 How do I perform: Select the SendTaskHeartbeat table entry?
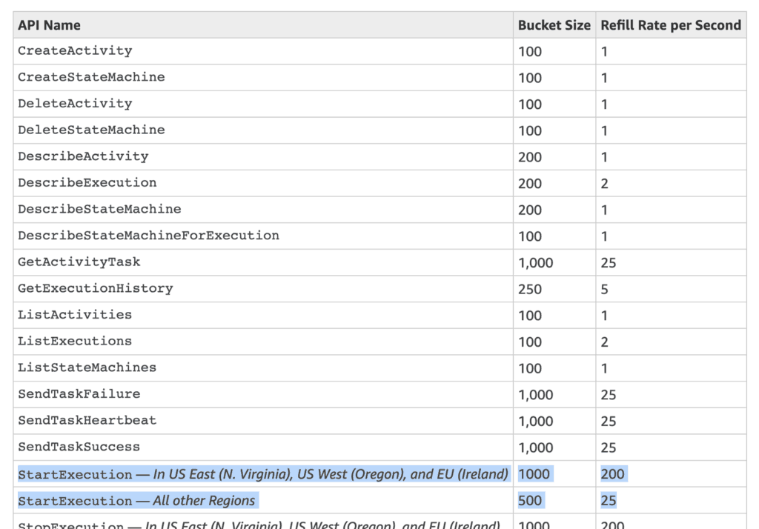(87, 421)
